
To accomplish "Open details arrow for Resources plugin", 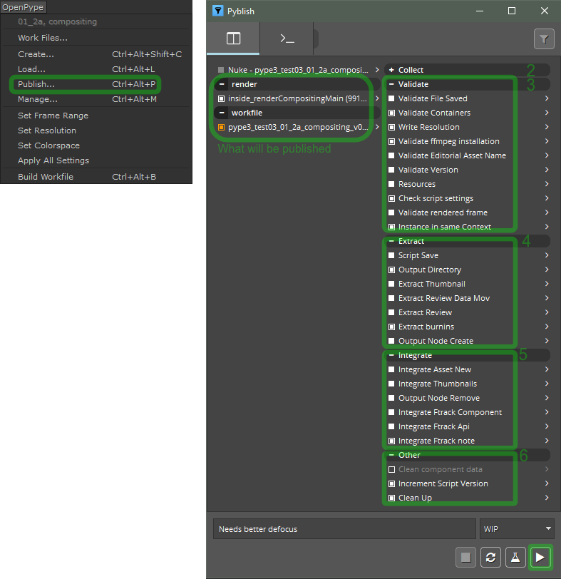I will [547, 184].
